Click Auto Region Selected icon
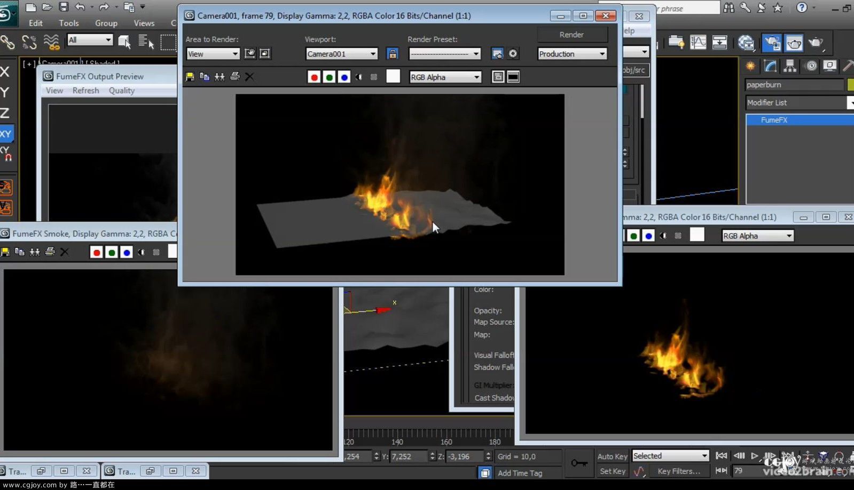This screenshot has height=490, width=854. coord(265,53)
